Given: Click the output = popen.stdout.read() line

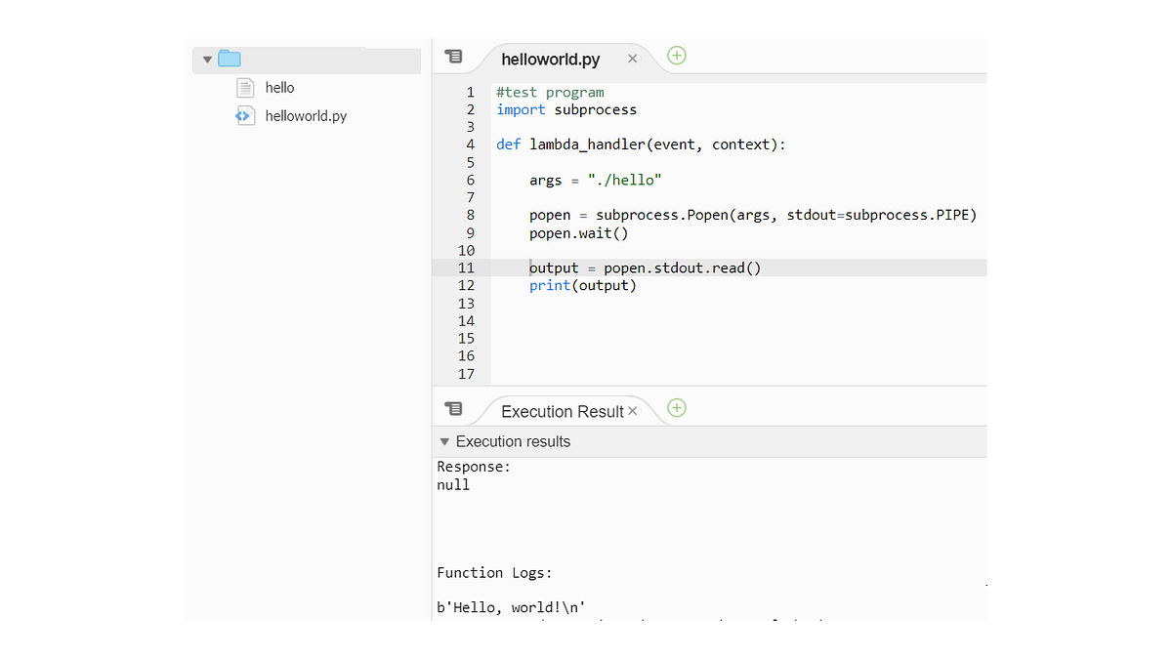Looking at the screenshot, I should (x=645, y=268).
